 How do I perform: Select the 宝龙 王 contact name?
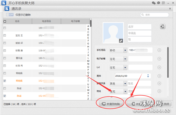pos(19,35)
